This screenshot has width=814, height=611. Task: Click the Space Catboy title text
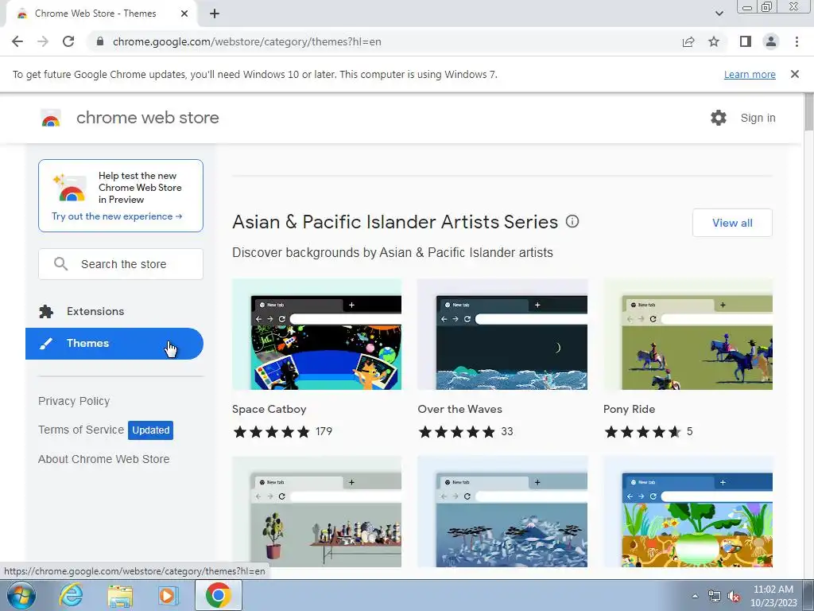point(269,409)
